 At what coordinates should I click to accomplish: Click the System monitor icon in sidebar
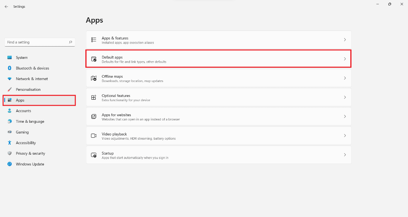(x=10, y=58)
